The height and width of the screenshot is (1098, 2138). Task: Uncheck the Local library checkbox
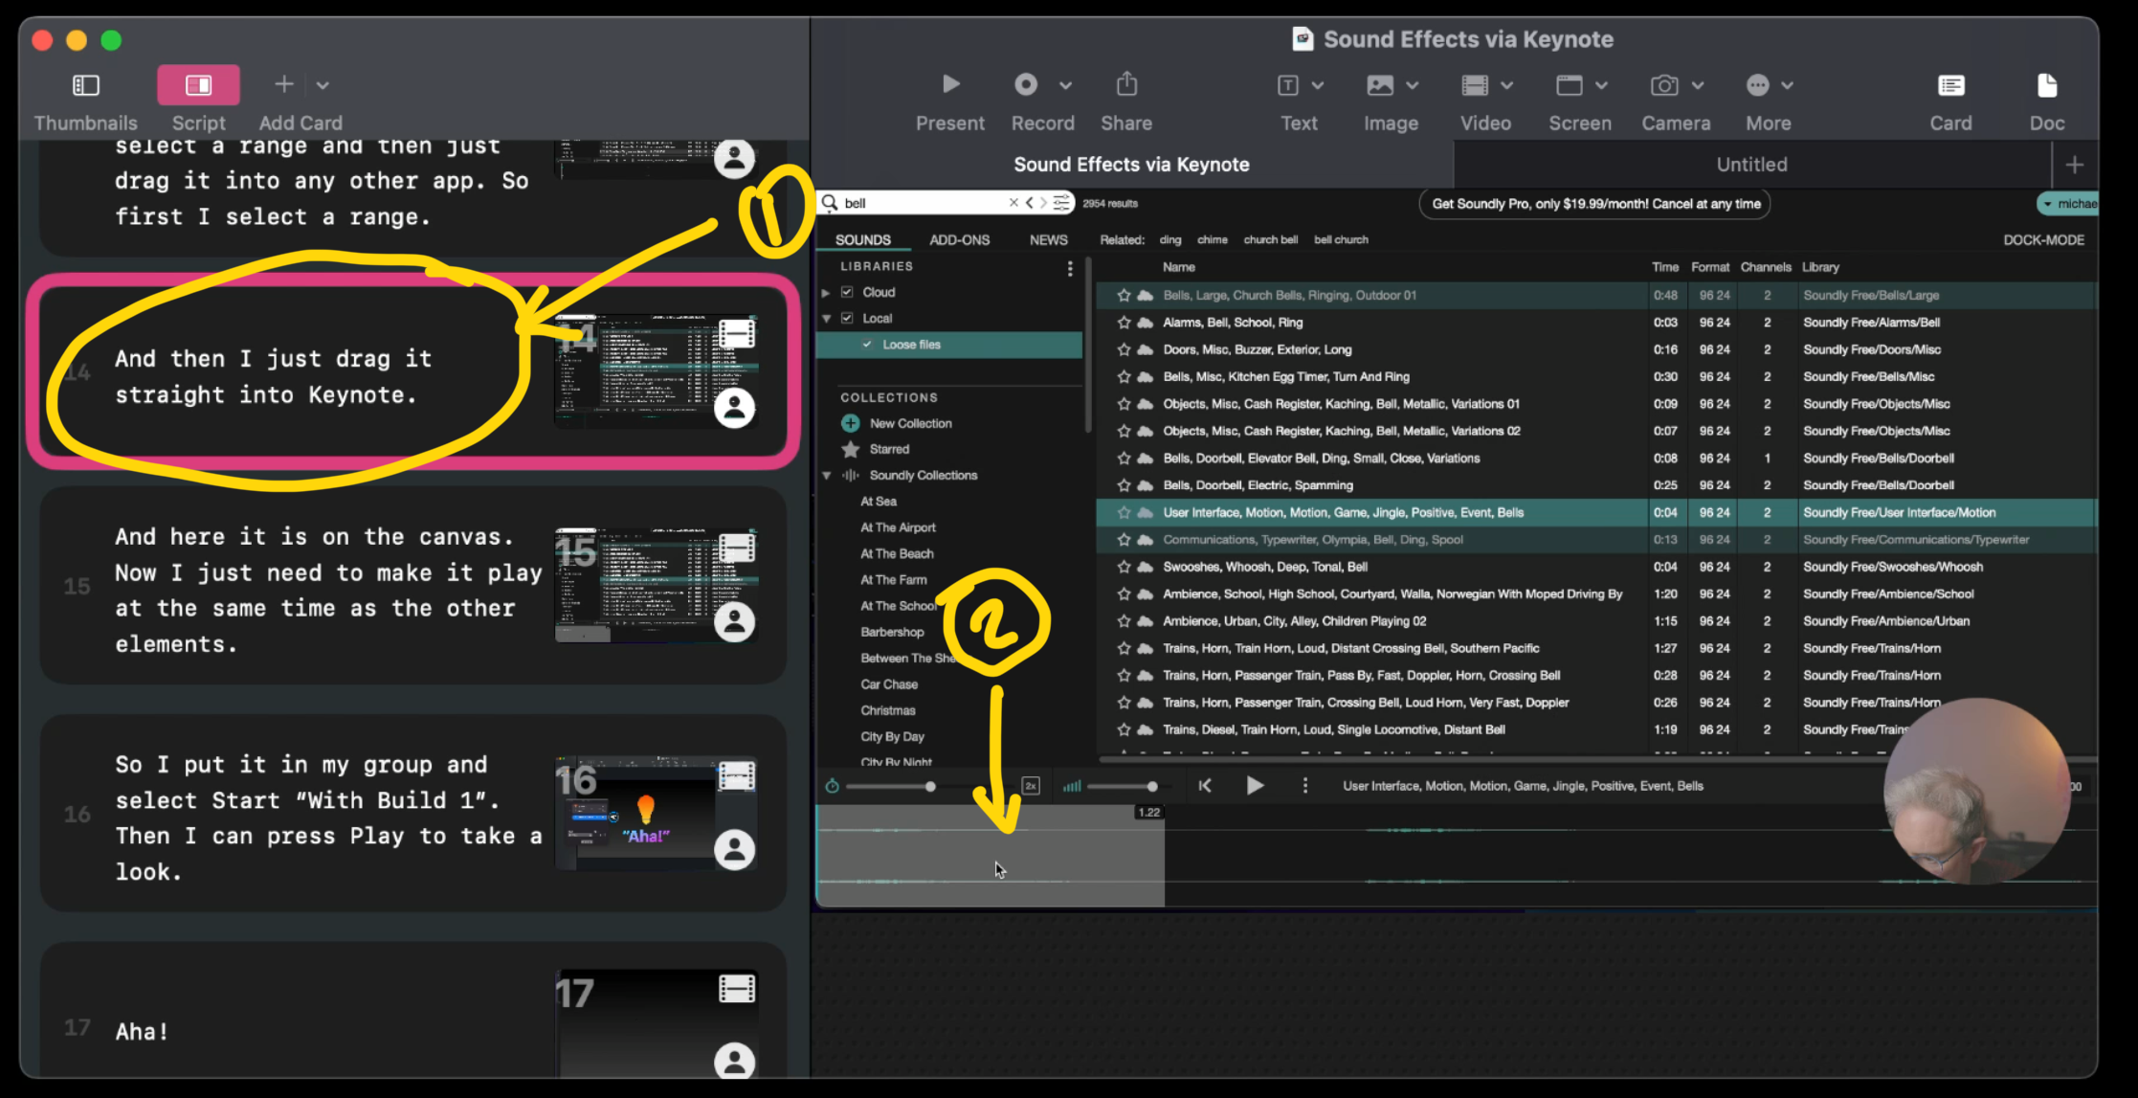coord(847,318)
